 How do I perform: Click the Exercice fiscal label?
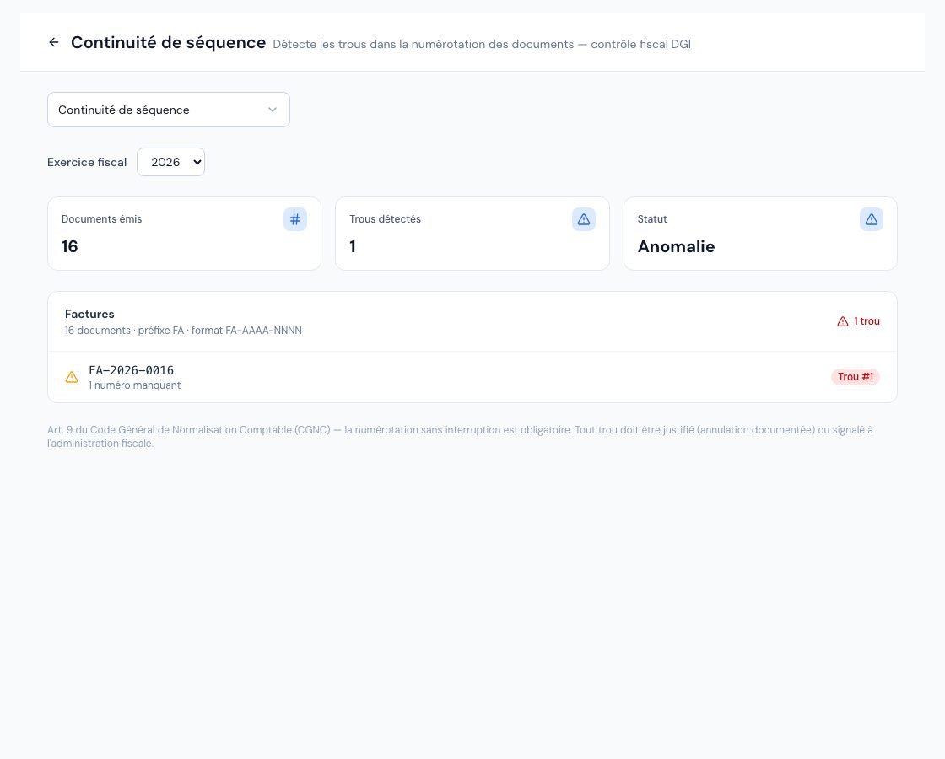[x=87, y=162]
